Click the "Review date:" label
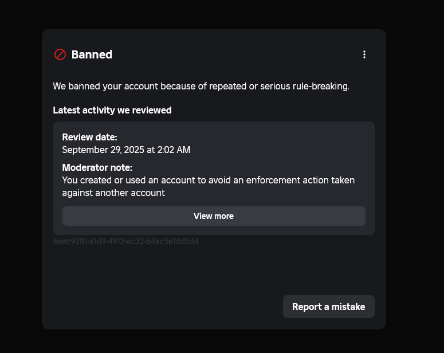This screenshot has width=444, height=353. pos(89,138)
